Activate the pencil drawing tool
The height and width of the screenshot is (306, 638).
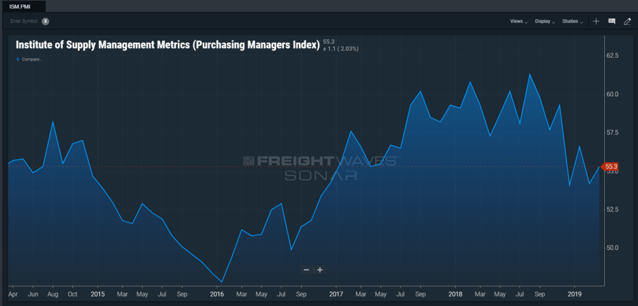tap(627, 22)
